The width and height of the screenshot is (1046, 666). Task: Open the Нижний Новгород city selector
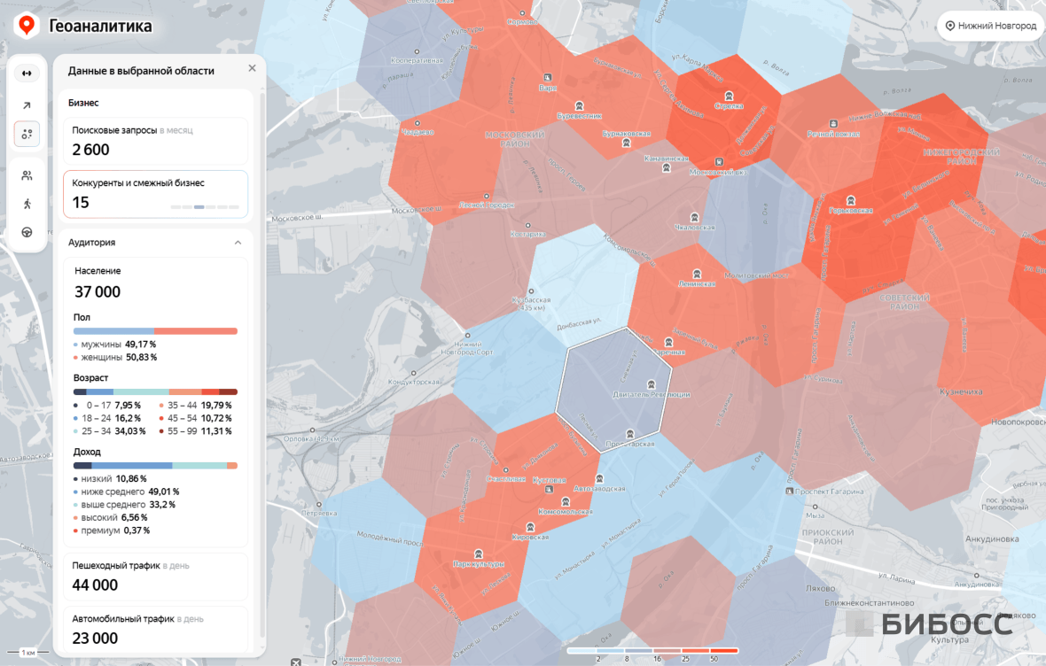point(990,26)
